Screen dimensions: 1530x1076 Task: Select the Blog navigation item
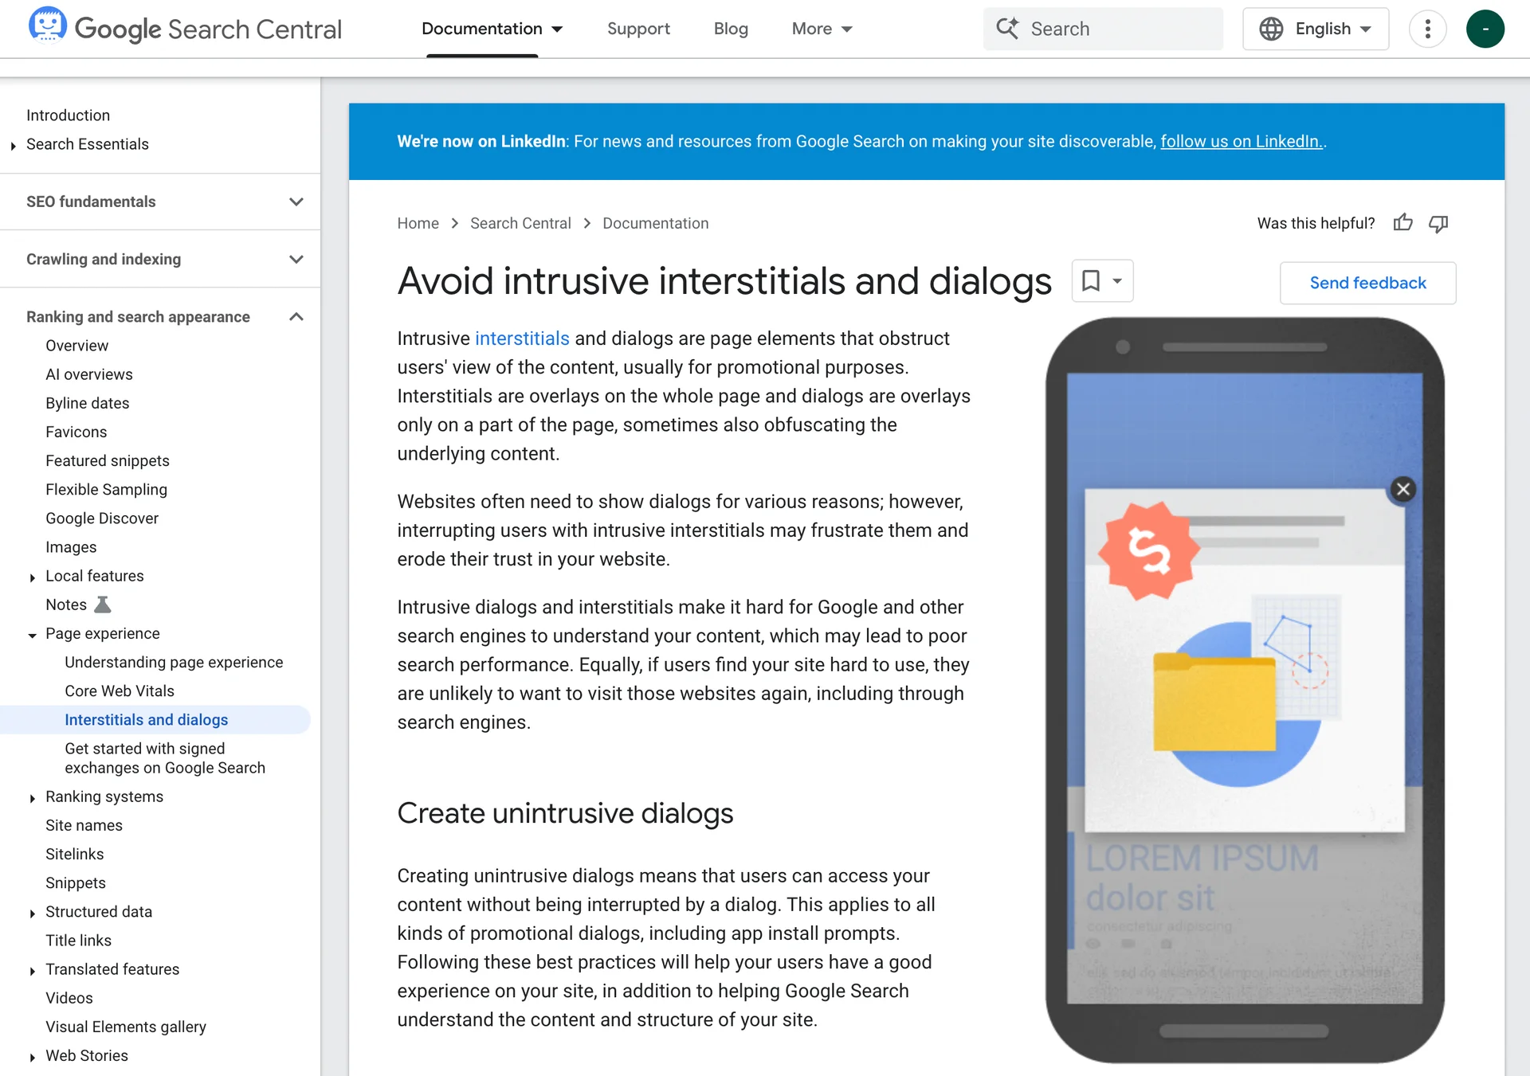(x=731, y=29)
